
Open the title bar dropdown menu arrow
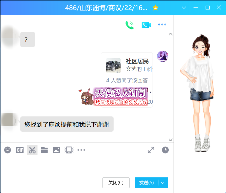click(184, 8)
